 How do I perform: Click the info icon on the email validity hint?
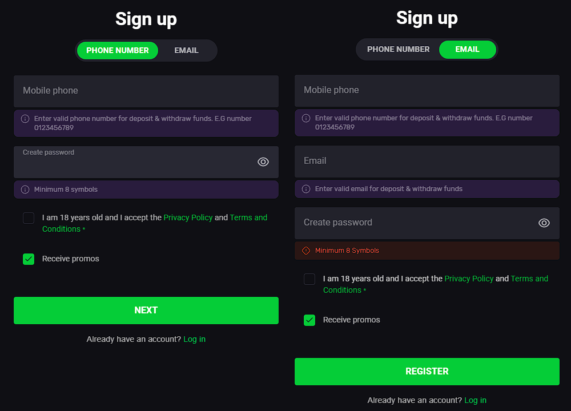tap(305, 189)
